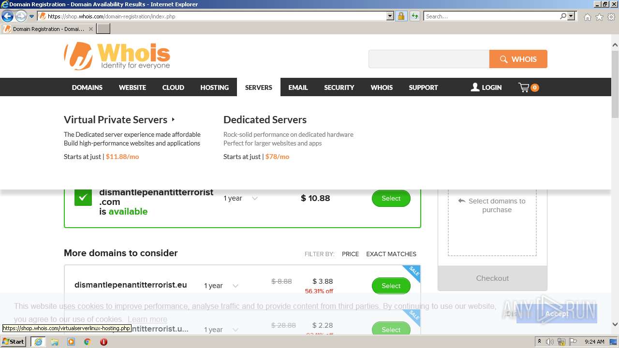Click the green checkmark for the available domain
The image size is (619, 348).
click(83, 197)
